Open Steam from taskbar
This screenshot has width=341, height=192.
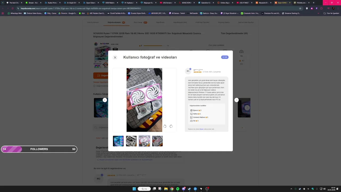click(189, 189)
